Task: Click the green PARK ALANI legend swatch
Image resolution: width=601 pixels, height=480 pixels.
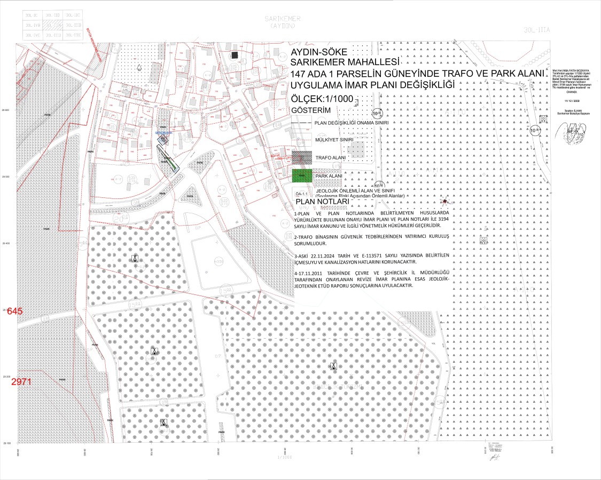Action: (x=302, y=175)
